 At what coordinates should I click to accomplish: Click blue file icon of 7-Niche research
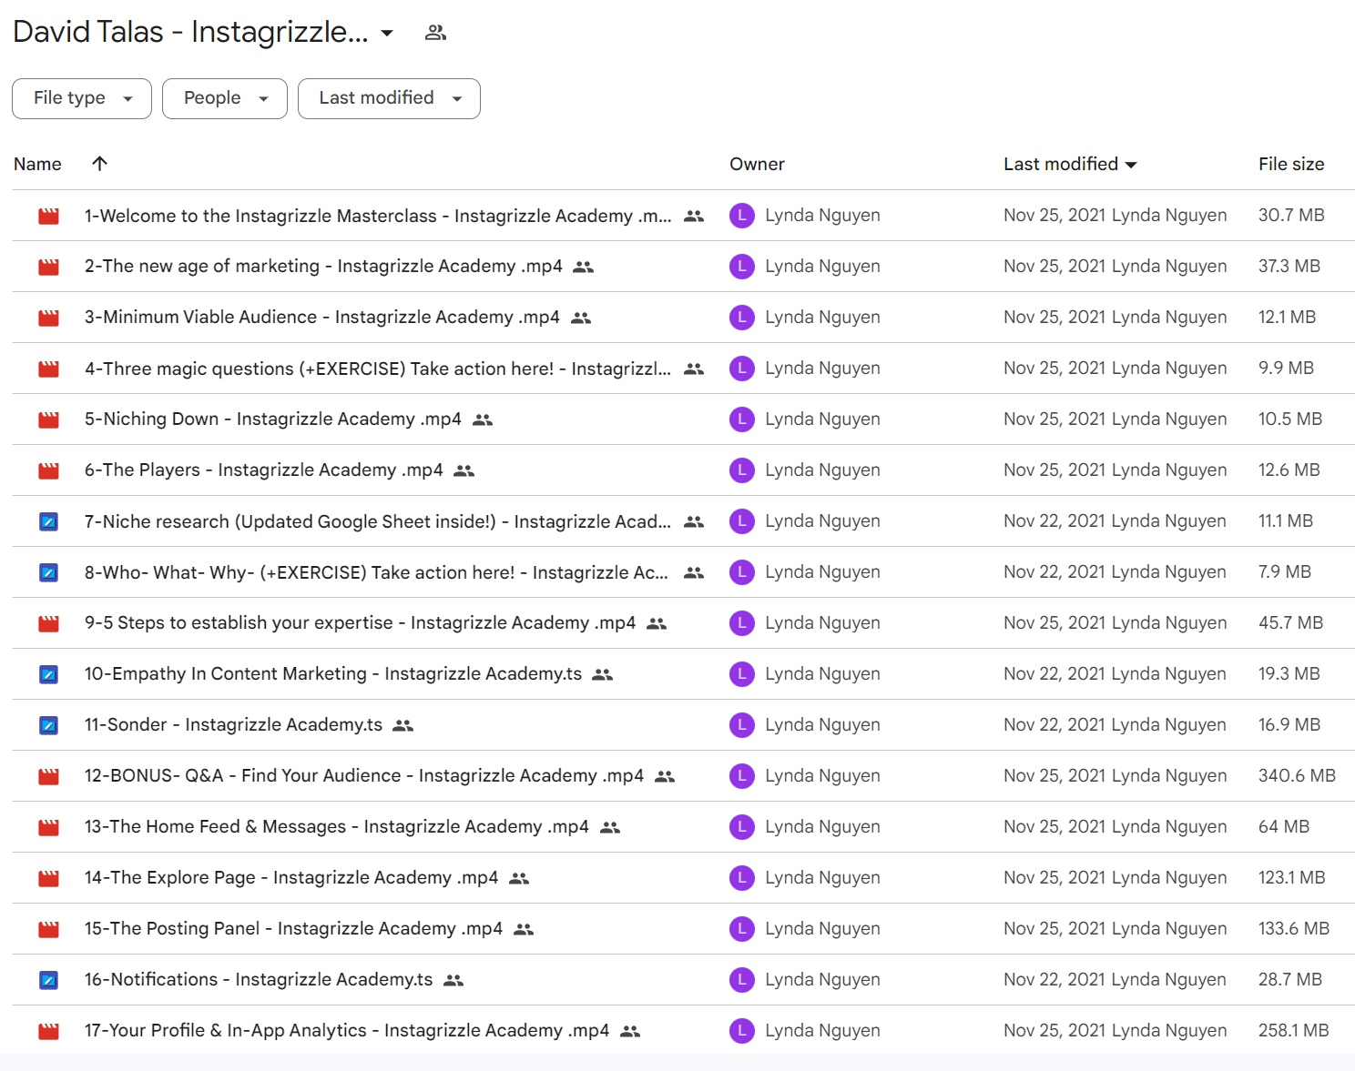[49, 521]
